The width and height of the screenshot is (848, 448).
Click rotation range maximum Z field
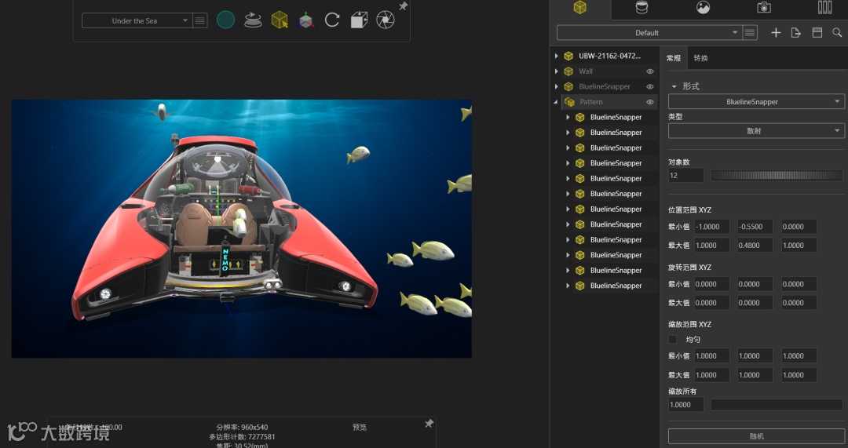coord(799,303)
